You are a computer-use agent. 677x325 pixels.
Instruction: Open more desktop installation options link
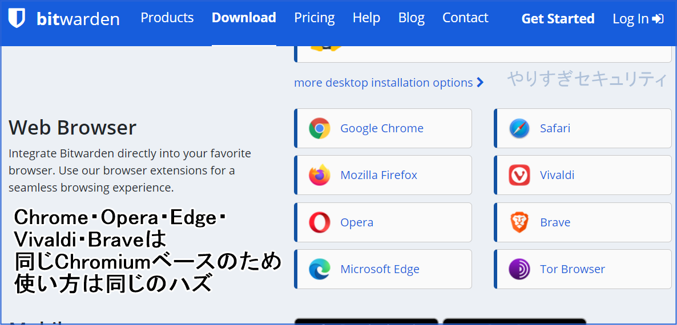[389, 82]
